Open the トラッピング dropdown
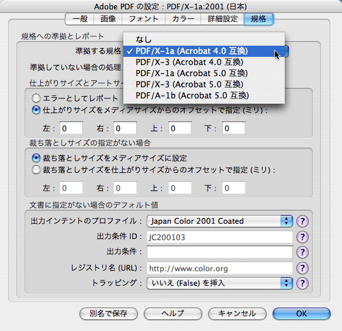The image size is (342, 331). pos(220,284)
